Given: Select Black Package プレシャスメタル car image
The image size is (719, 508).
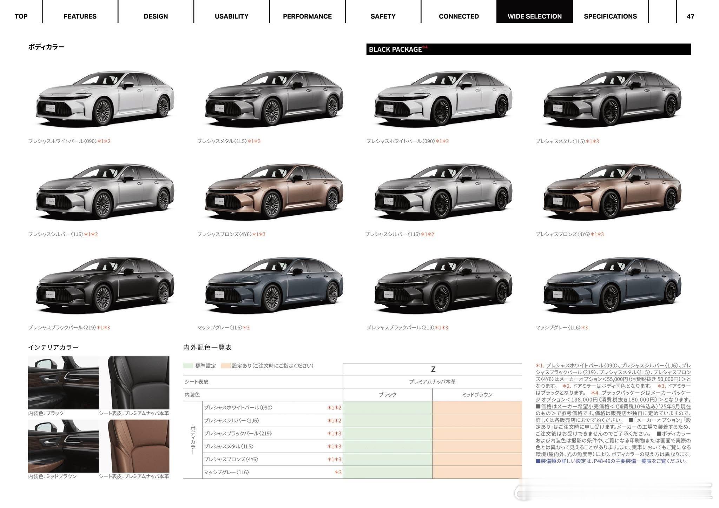Looking at the screenshot, I should pyautogui.click(x=612, y=98).
